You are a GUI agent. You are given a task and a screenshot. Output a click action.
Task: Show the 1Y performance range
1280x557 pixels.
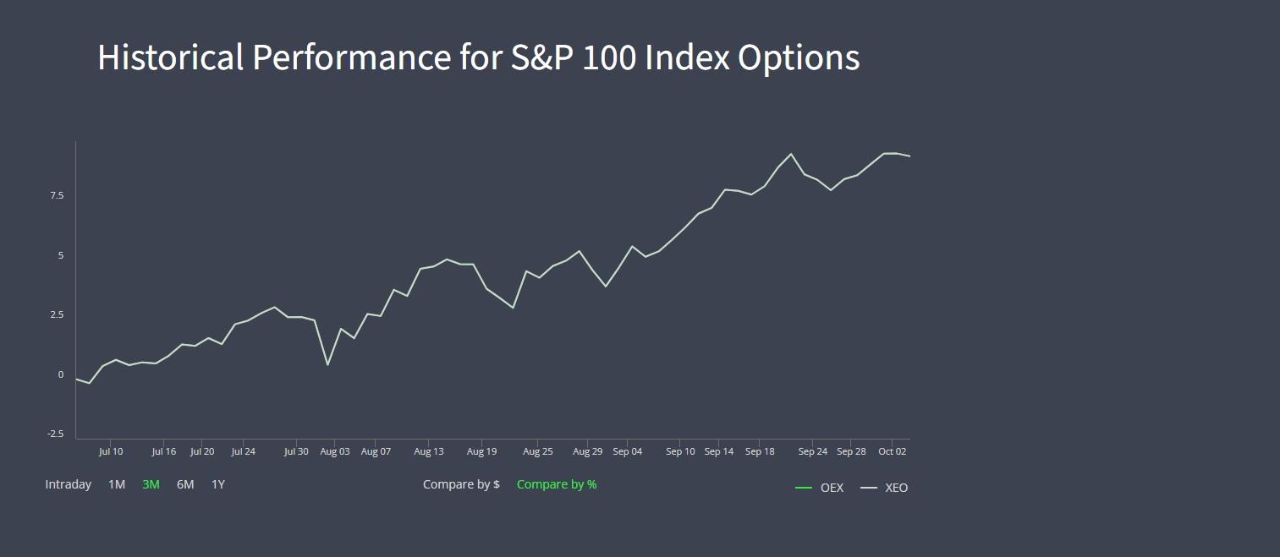[x=218, y=484]
